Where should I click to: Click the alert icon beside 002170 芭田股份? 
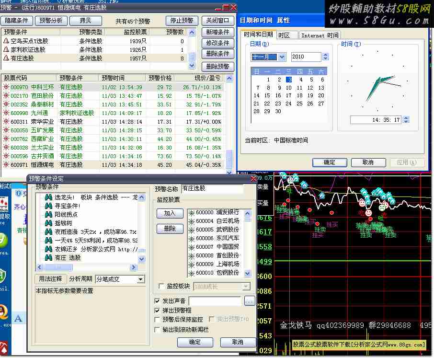click(6, 95)
